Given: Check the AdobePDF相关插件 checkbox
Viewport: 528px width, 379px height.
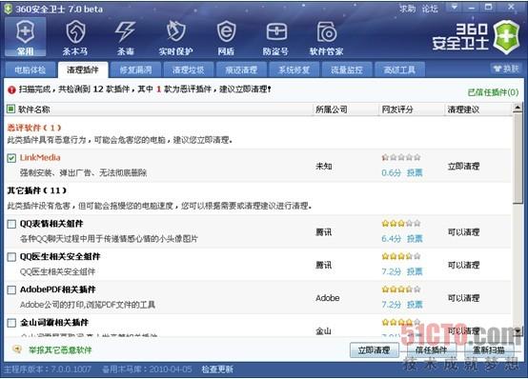Looking at the screenshot, I should pos(11,289).
